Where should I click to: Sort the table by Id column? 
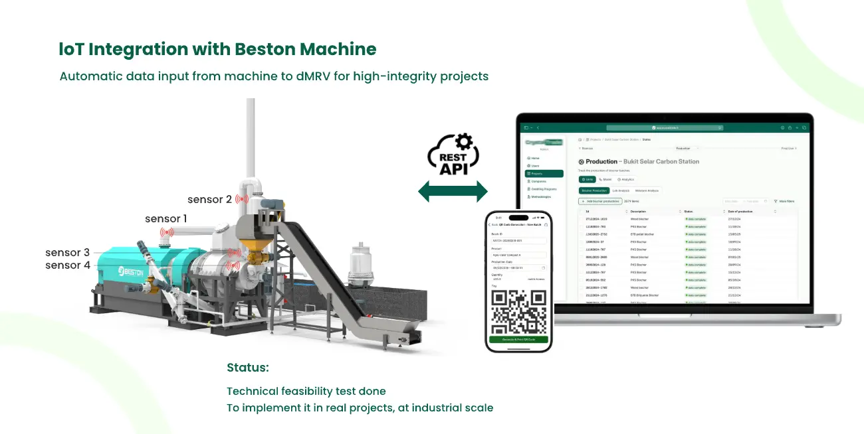(626, 212)
